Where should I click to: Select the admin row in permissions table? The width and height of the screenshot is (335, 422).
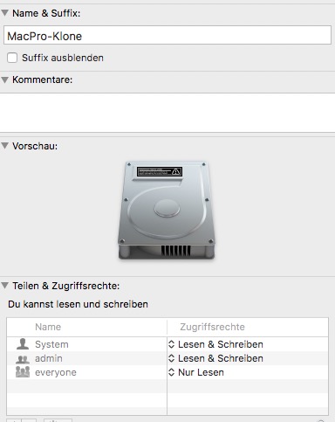pyautogui.click(x=167, y=358)
